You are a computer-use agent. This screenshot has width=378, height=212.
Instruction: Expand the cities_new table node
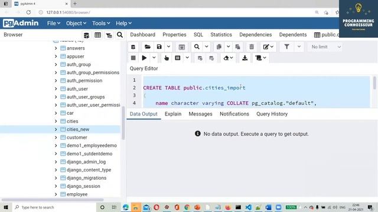[56, 130]
